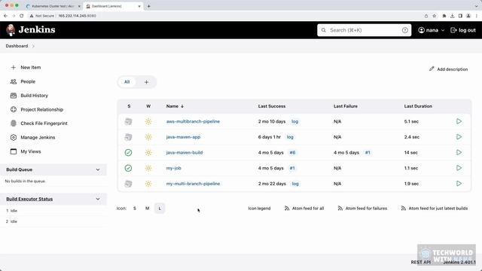Open Check File Fingerprint

(38, 123)
